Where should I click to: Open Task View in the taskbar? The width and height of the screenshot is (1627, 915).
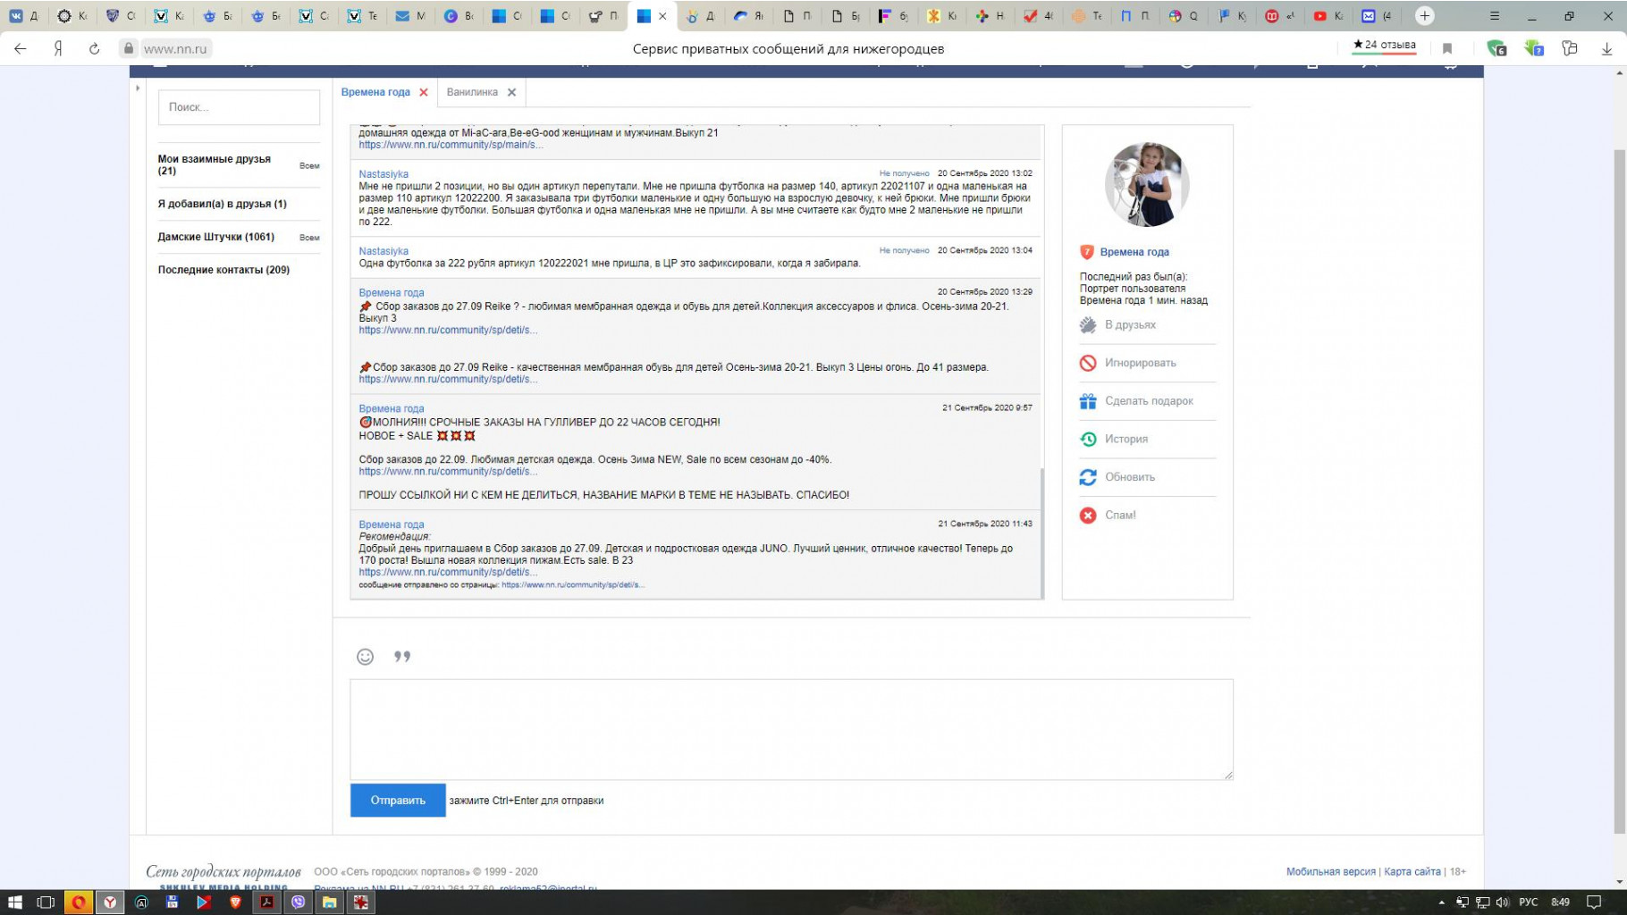pyautogui.click(x=46, y=902)
